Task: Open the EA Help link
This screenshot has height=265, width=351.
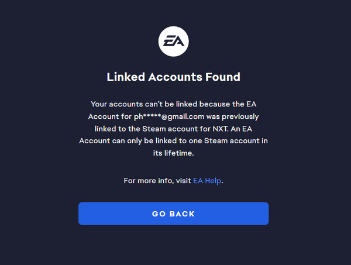Action: pyautogui.click(x=207, y=181)
